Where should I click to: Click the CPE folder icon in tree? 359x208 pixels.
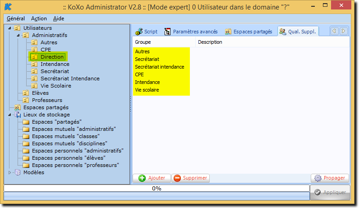34,50
